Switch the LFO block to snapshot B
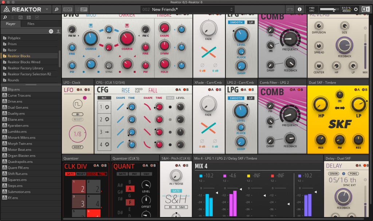Viewport: 373px width, 221px height. point(87,90)
